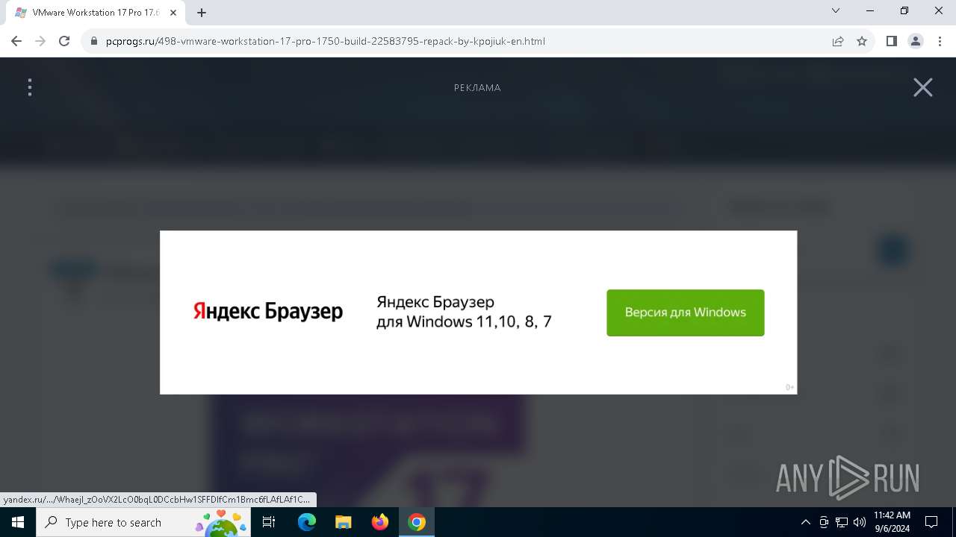
Task: Open Task View on taskbar
Action: click(269, 522)
